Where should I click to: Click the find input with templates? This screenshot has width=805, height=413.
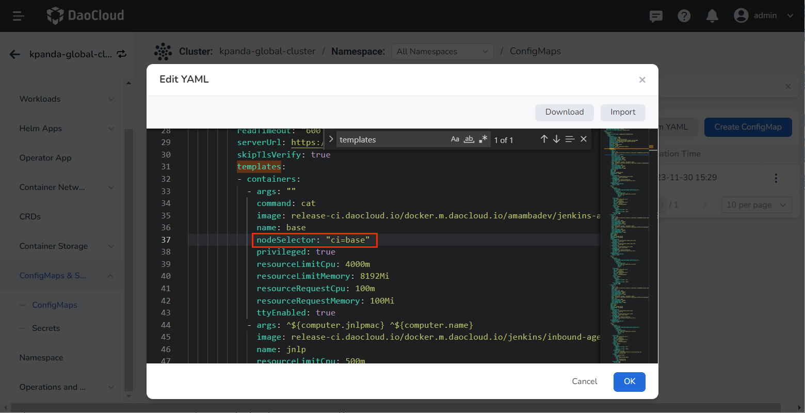click(x=392, y=140)
